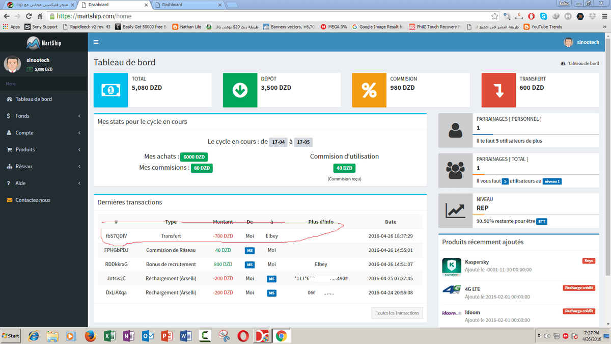This screenshot has height=344, width=611.
Task: Click the Toutes les Transactions button
Action: [x=397, y=313]
